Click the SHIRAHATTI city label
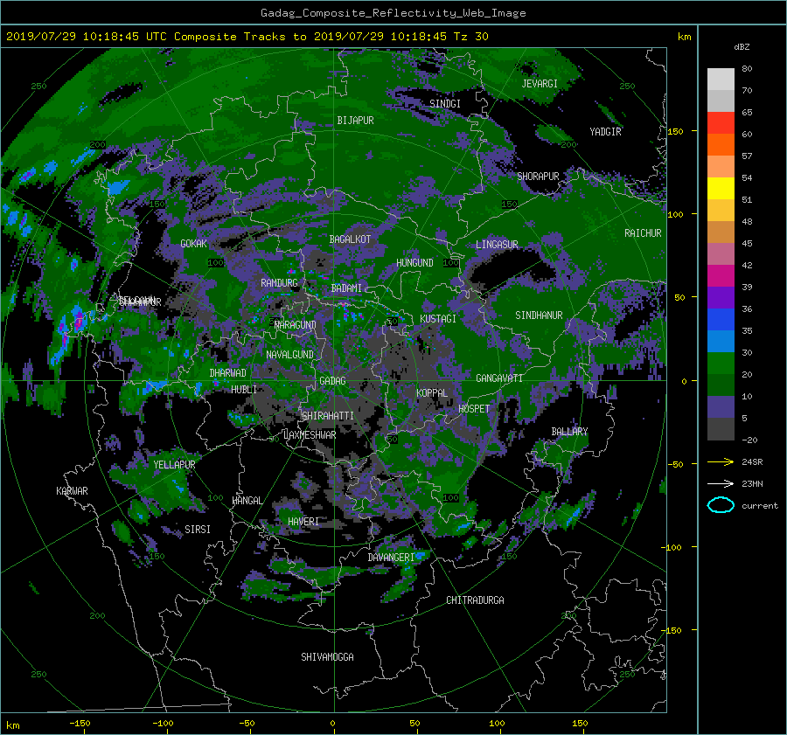 [x=328, y=415]
